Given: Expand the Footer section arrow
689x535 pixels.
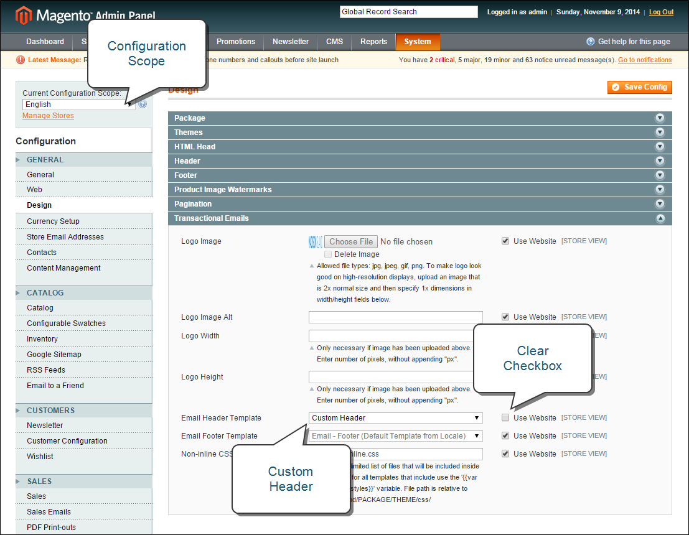Looking at the screenshot, I should 660,175.
